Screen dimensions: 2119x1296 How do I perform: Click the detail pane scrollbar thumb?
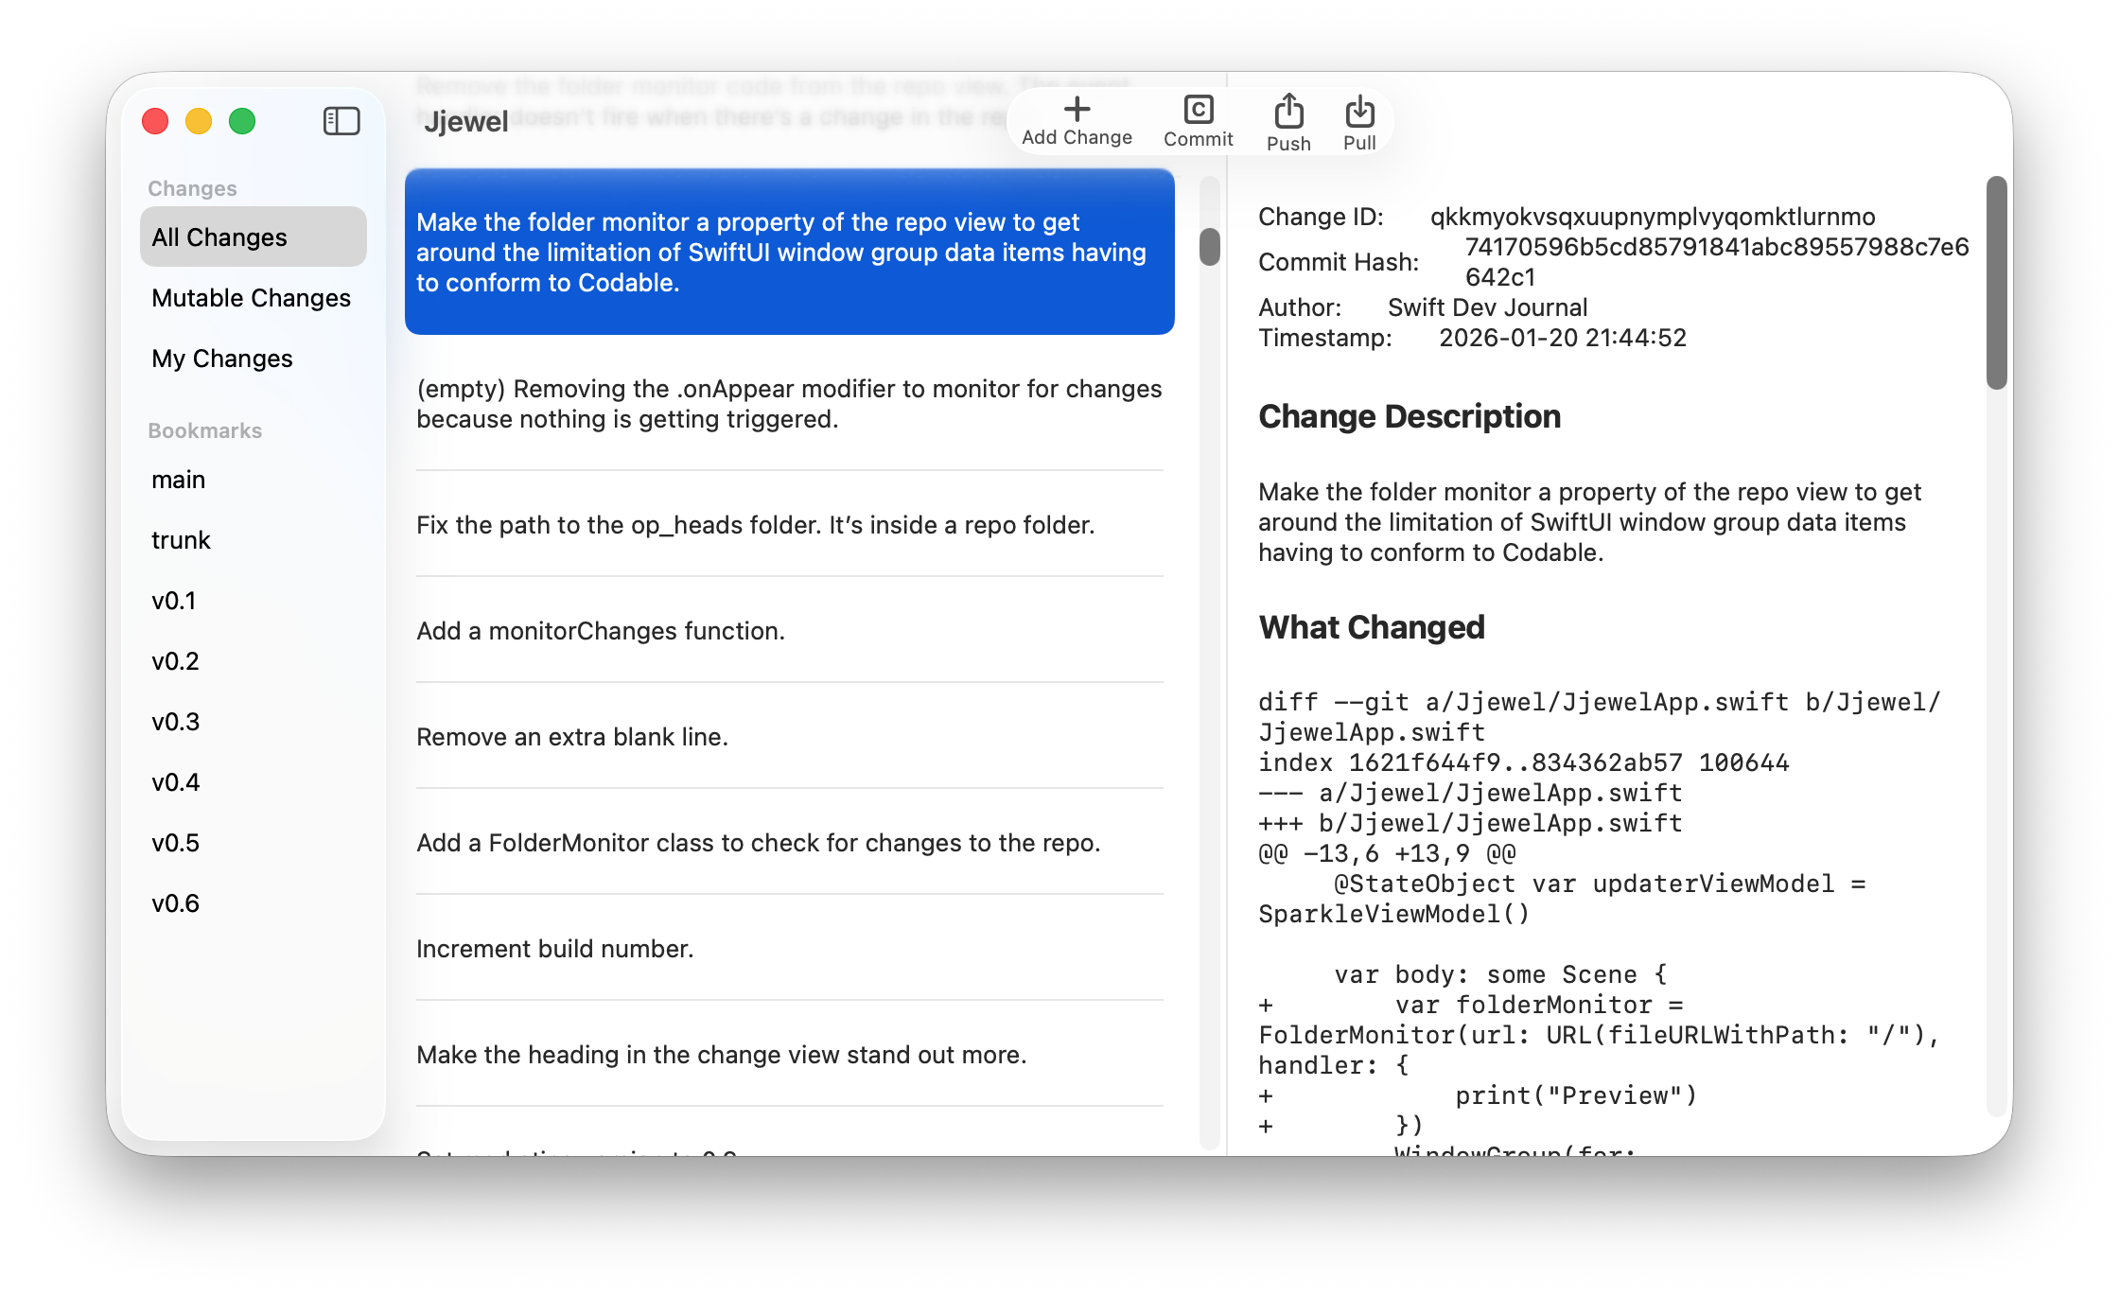click(1996, 282)
